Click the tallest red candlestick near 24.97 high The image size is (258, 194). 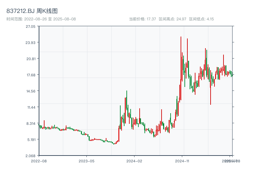[181, 68]
